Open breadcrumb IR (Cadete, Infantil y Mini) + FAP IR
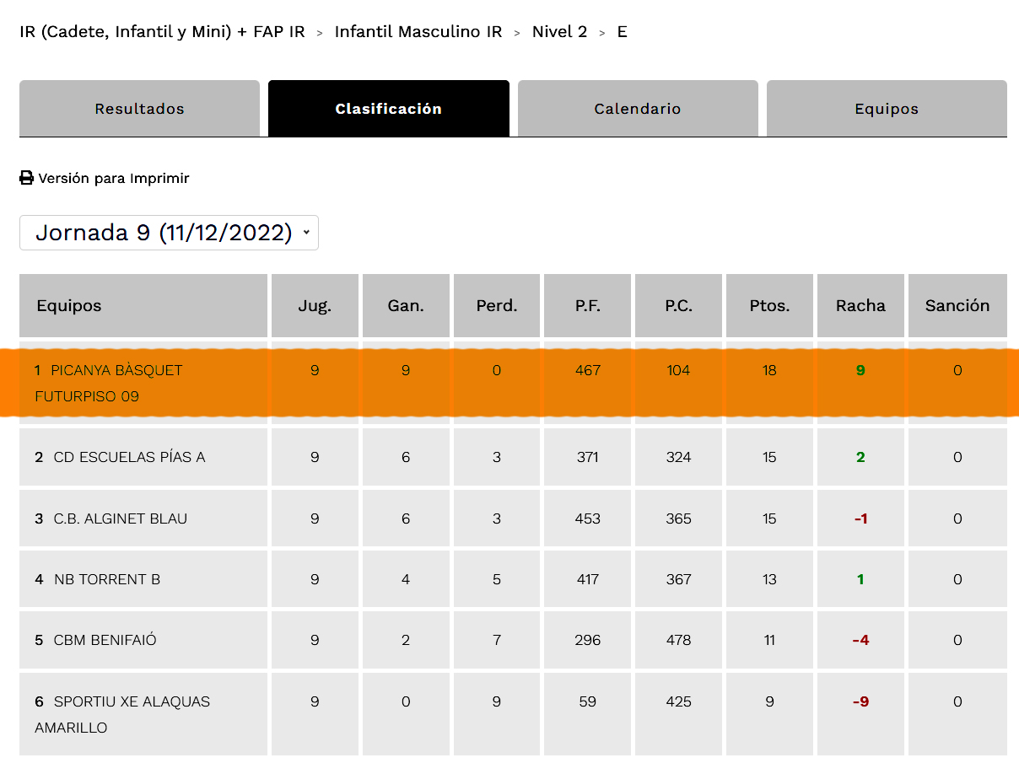This screenshot has width=1019, height=763. (162, 32)
